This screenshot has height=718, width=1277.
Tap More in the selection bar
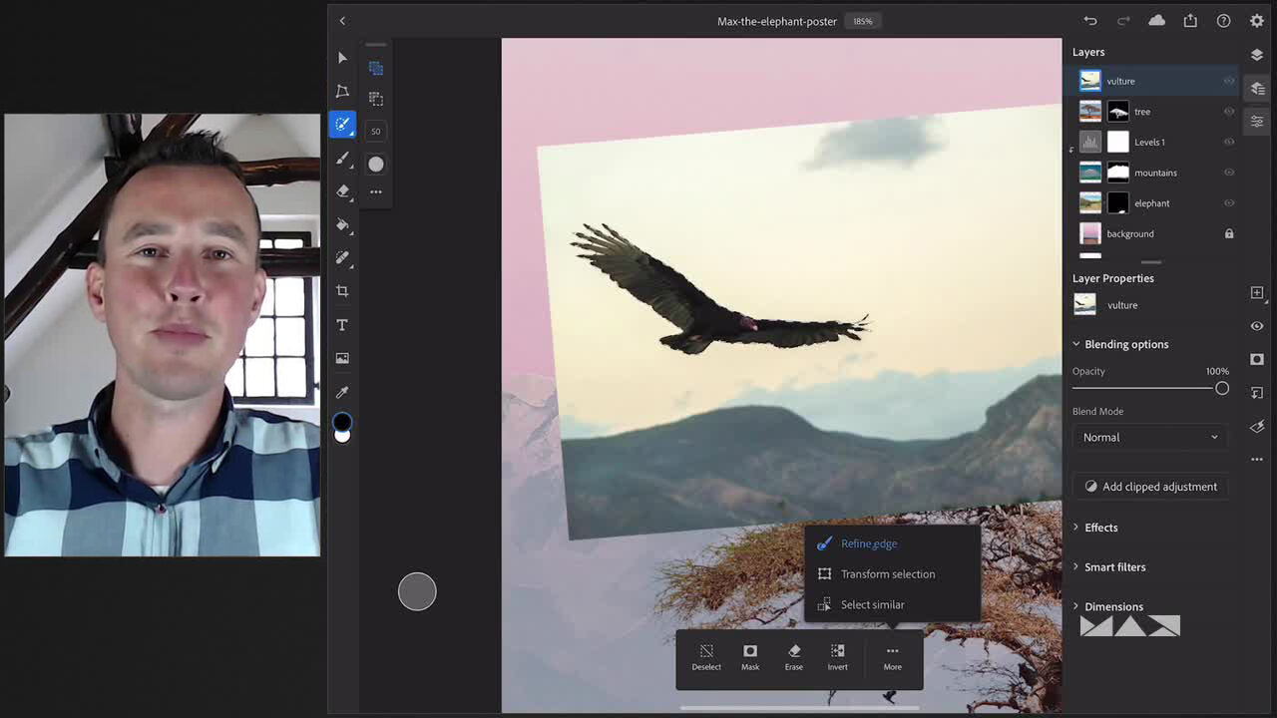pos(893,657)
